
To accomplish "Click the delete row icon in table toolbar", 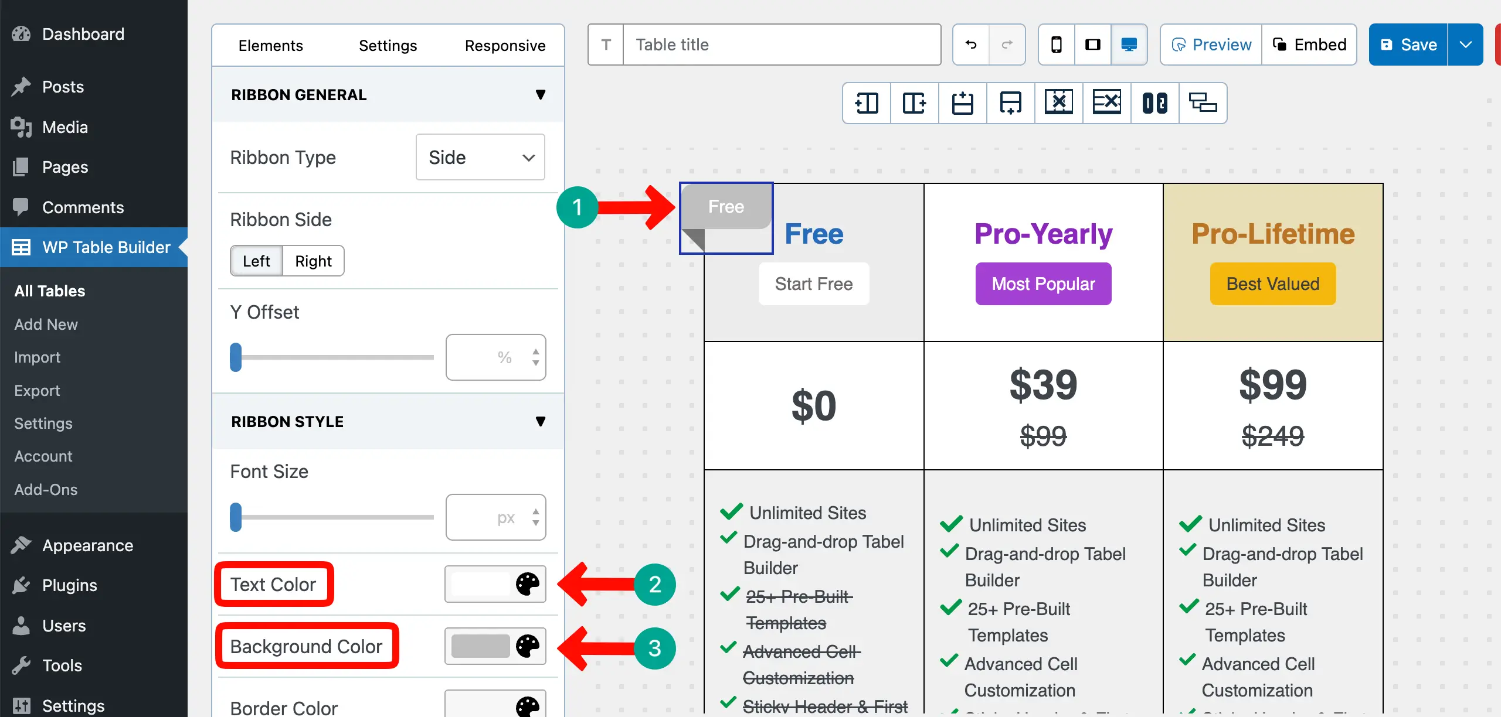I will (1106, 103).
